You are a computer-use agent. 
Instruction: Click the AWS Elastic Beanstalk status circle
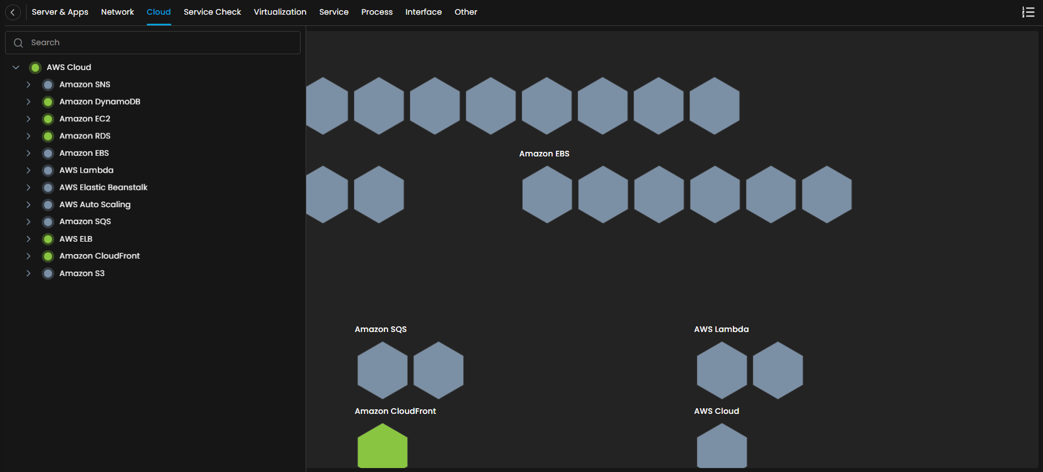point(48,187)
